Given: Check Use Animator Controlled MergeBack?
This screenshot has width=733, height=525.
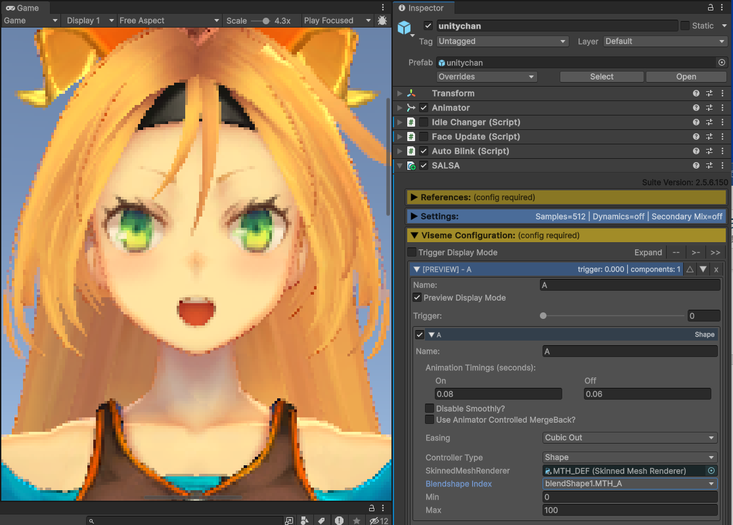Looking at the screenshot, I should [429, 419].
